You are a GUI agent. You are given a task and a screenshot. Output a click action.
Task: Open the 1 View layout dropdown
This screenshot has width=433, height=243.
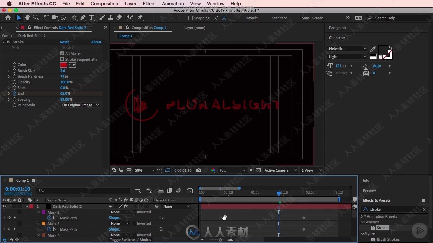[312, 170]
